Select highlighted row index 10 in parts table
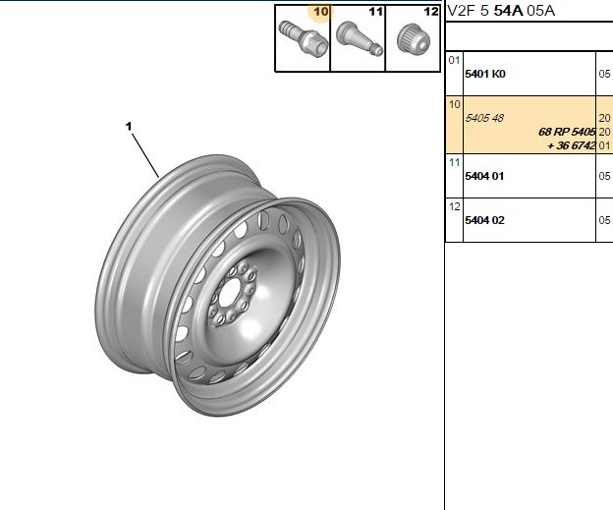Image resolution: width=613 pixels, height=510 pixels. pos(454,105)
